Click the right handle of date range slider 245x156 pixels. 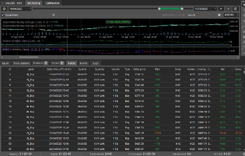(x=182, y=9)
